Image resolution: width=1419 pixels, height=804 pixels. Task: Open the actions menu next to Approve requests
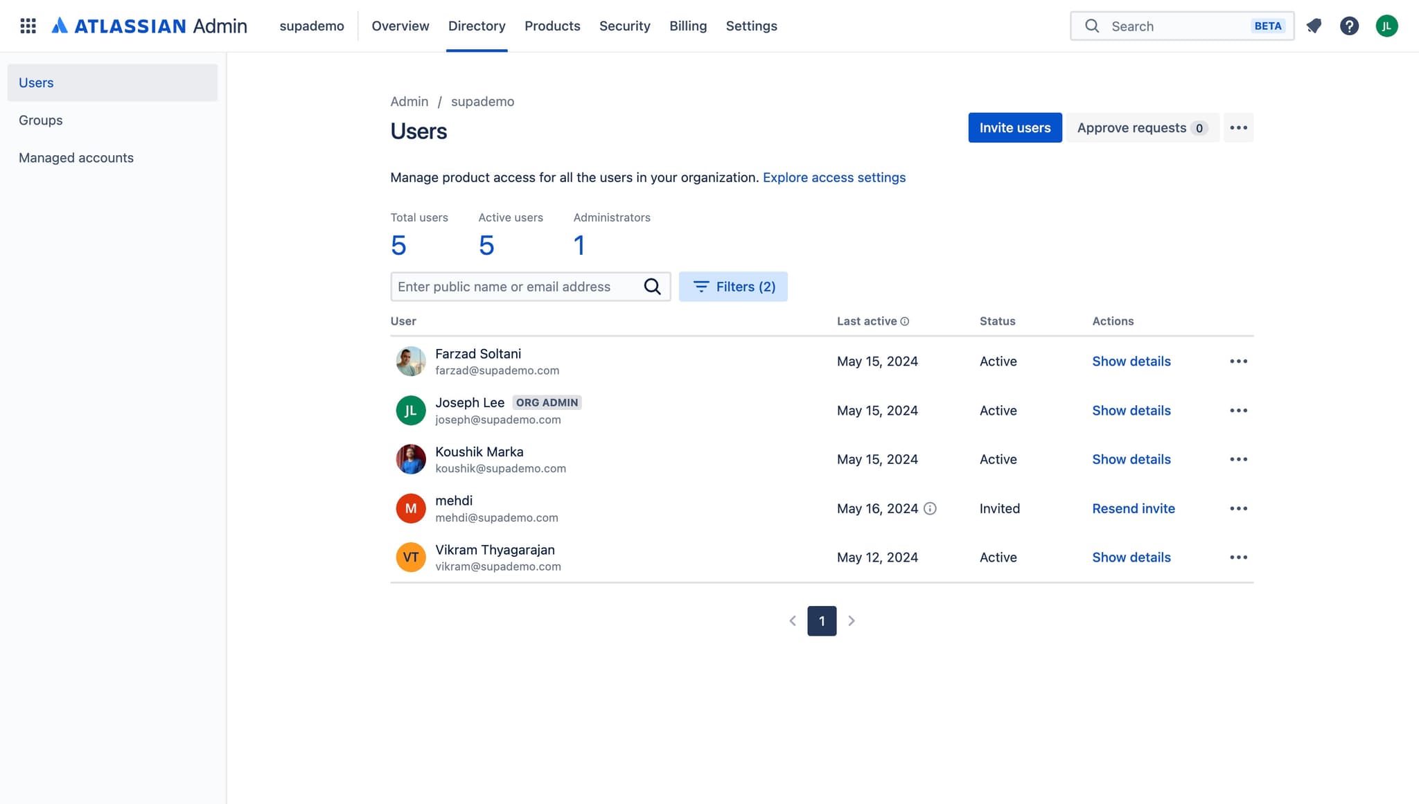(1238, 127)
